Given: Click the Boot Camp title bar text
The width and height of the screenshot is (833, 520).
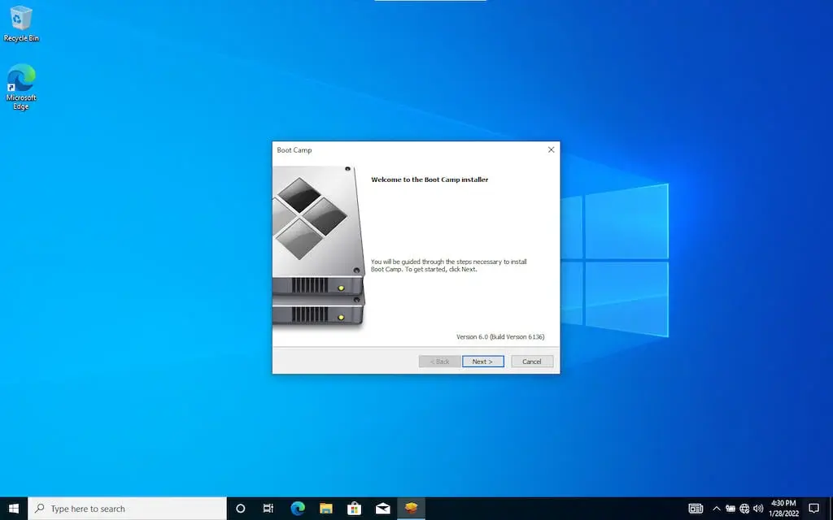Looking at the screenshot, I should [294, 150].
